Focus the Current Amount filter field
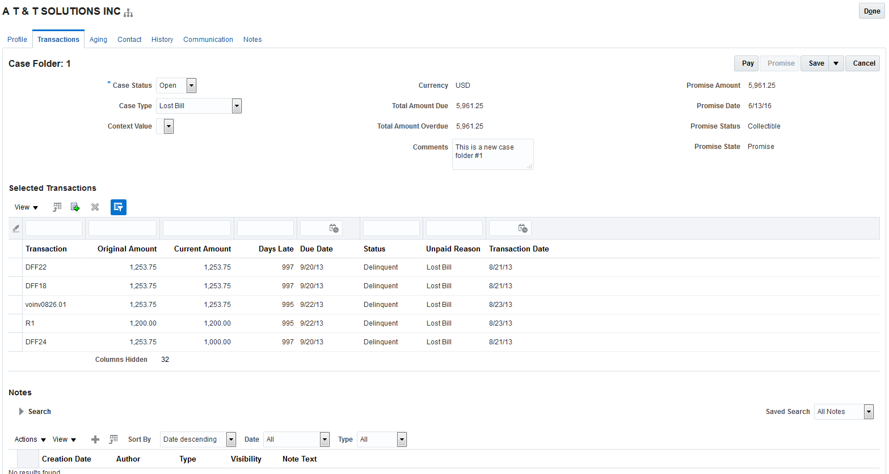 [197, 228]
